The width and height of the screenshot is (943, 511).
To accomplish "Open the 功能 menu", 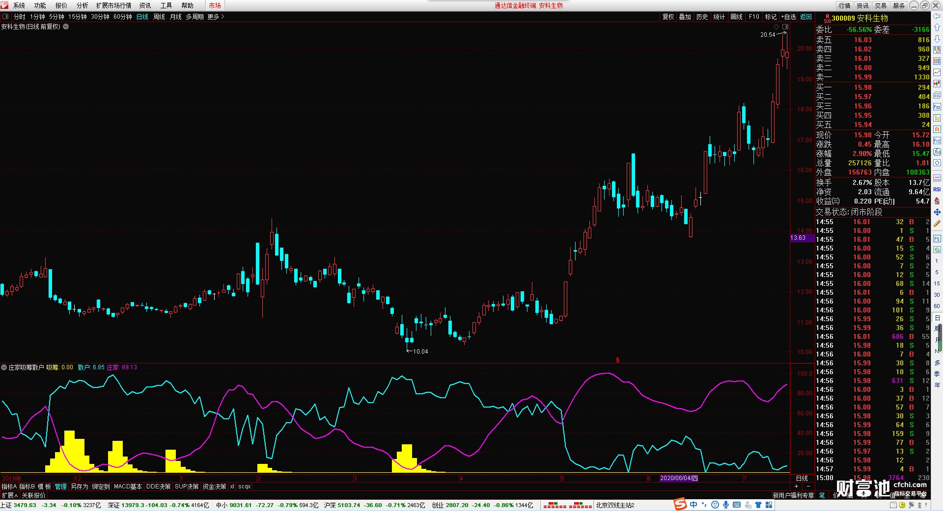I will pyautogui.click(x=40, y=5).
